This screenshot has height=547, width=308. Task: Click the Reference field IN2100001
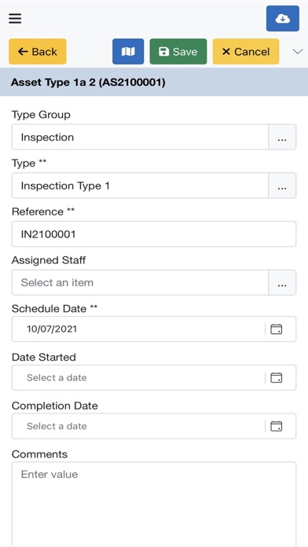(154, 234)
